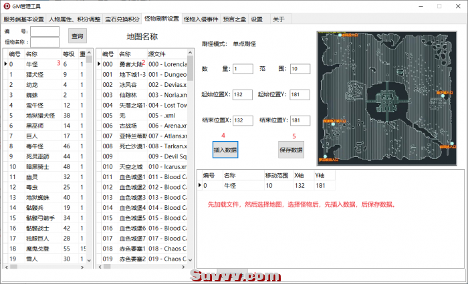468x284 pixels.
Task: Select monster row 暗黑骑士
Action: (x=45, y=167)
